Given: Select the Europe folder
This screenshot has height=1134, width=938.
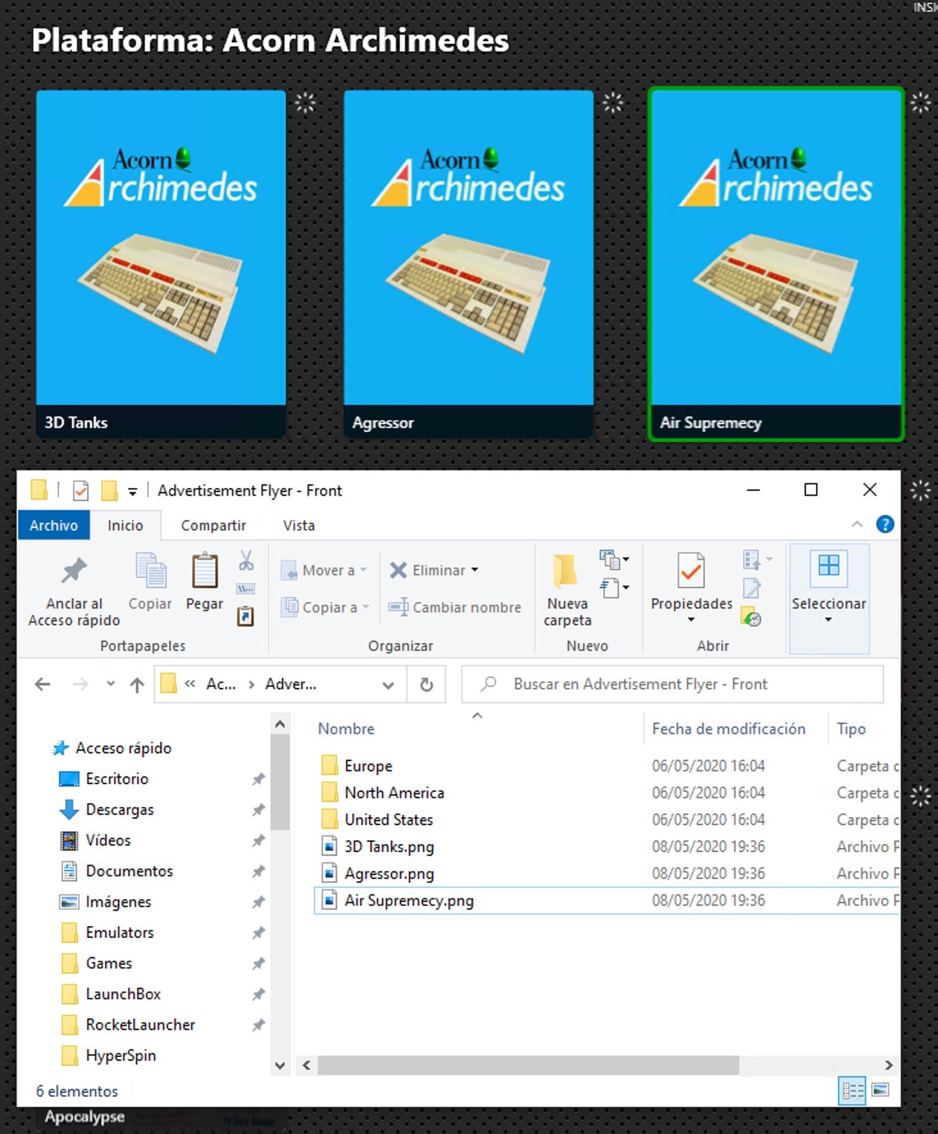Looking at the screenshot, I should point(368,766).
